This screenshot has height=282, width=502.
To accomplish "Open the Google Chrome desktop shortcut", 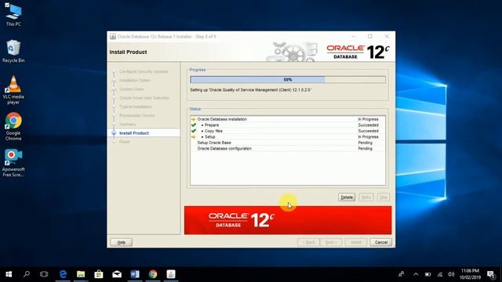I will 13,127.
